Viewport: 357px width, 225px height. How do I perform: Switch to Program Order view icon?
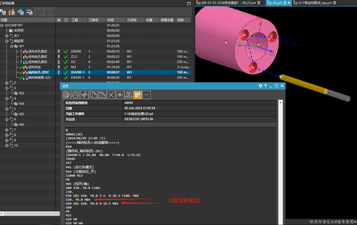pos(3,12)
